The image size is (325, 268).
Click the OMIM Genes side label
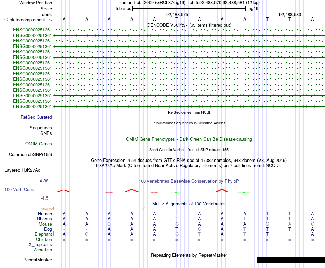coord(39,144)
